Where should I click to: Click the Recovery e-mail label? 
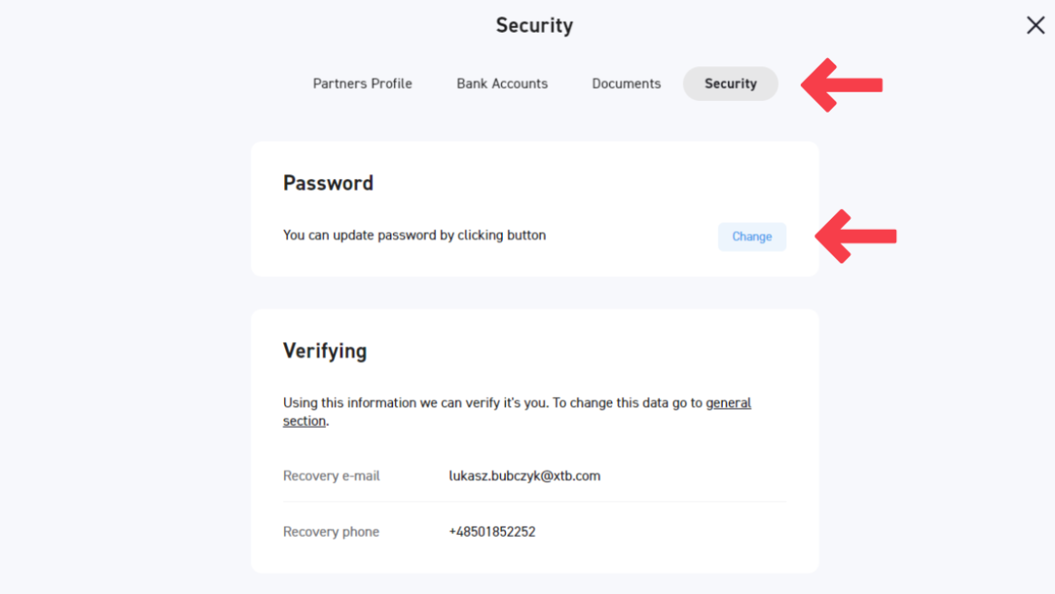pyautogui.click(x=331, y=476)
